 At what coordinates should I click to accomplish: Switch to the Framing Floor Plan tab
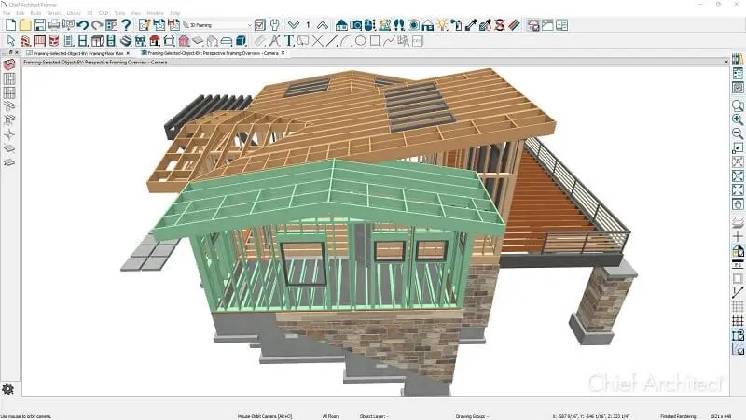coord(78,53)
